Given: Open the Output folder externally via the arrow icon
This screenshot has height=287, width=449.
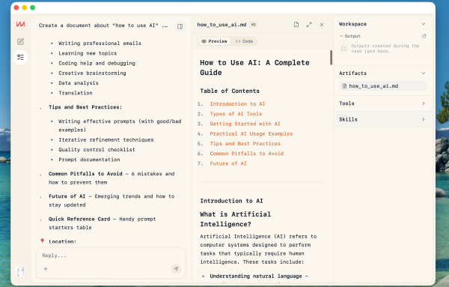Looking at the screenshot, I should 424,36.
